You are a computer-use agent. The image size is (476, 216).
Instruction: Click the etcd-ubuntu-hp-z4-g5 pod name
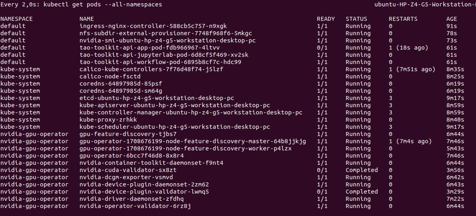point(157,98)
